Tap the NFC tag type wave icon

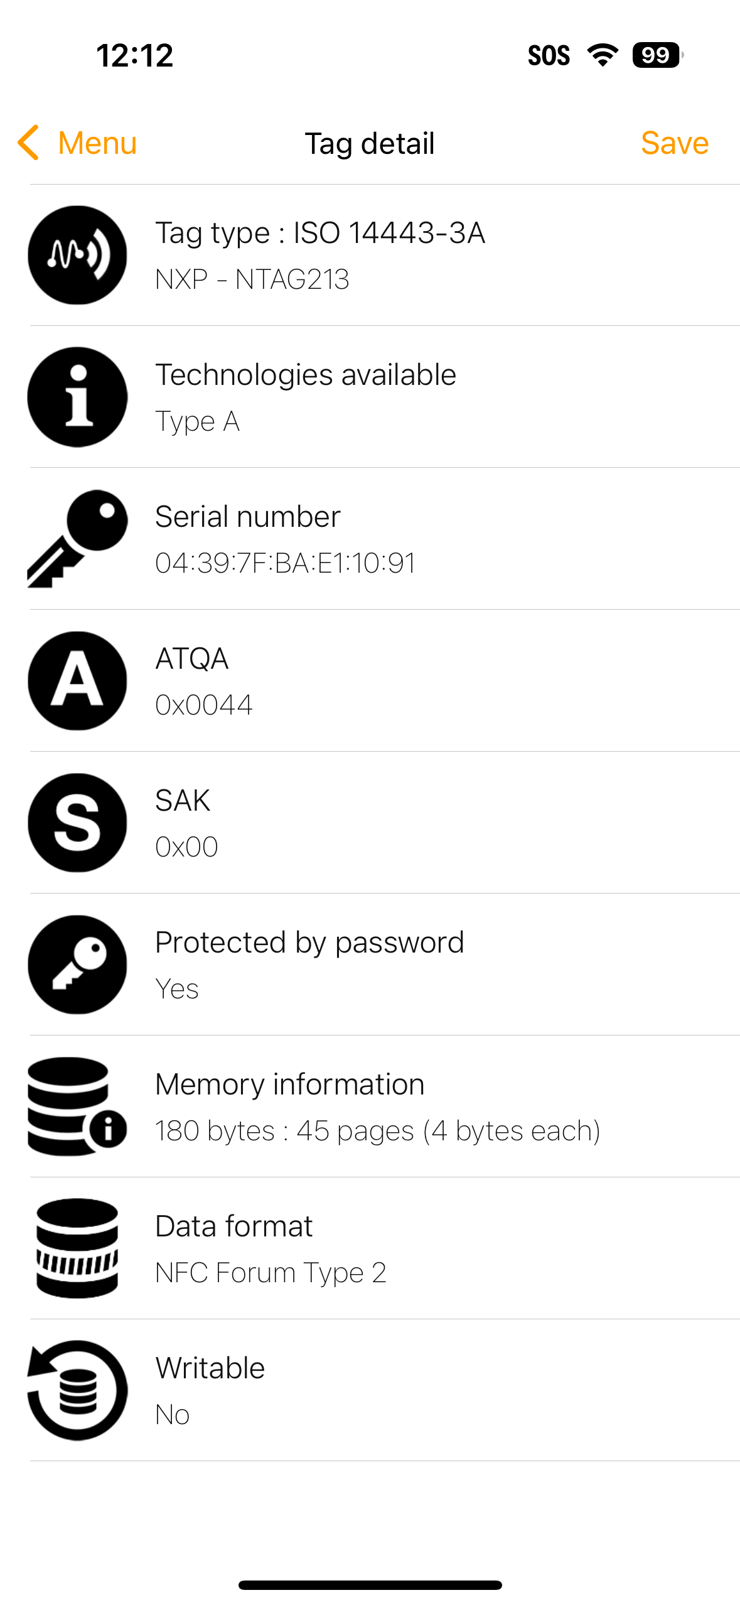(x=77, y=255)
